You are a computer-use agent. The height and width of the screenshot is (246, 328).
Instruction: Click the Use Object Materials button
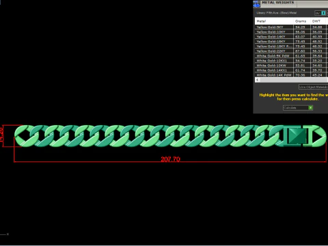pos(314,87)
